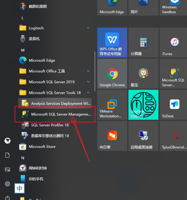Launch Analysis Services Deployment Wizard icon

pos(25,103)
